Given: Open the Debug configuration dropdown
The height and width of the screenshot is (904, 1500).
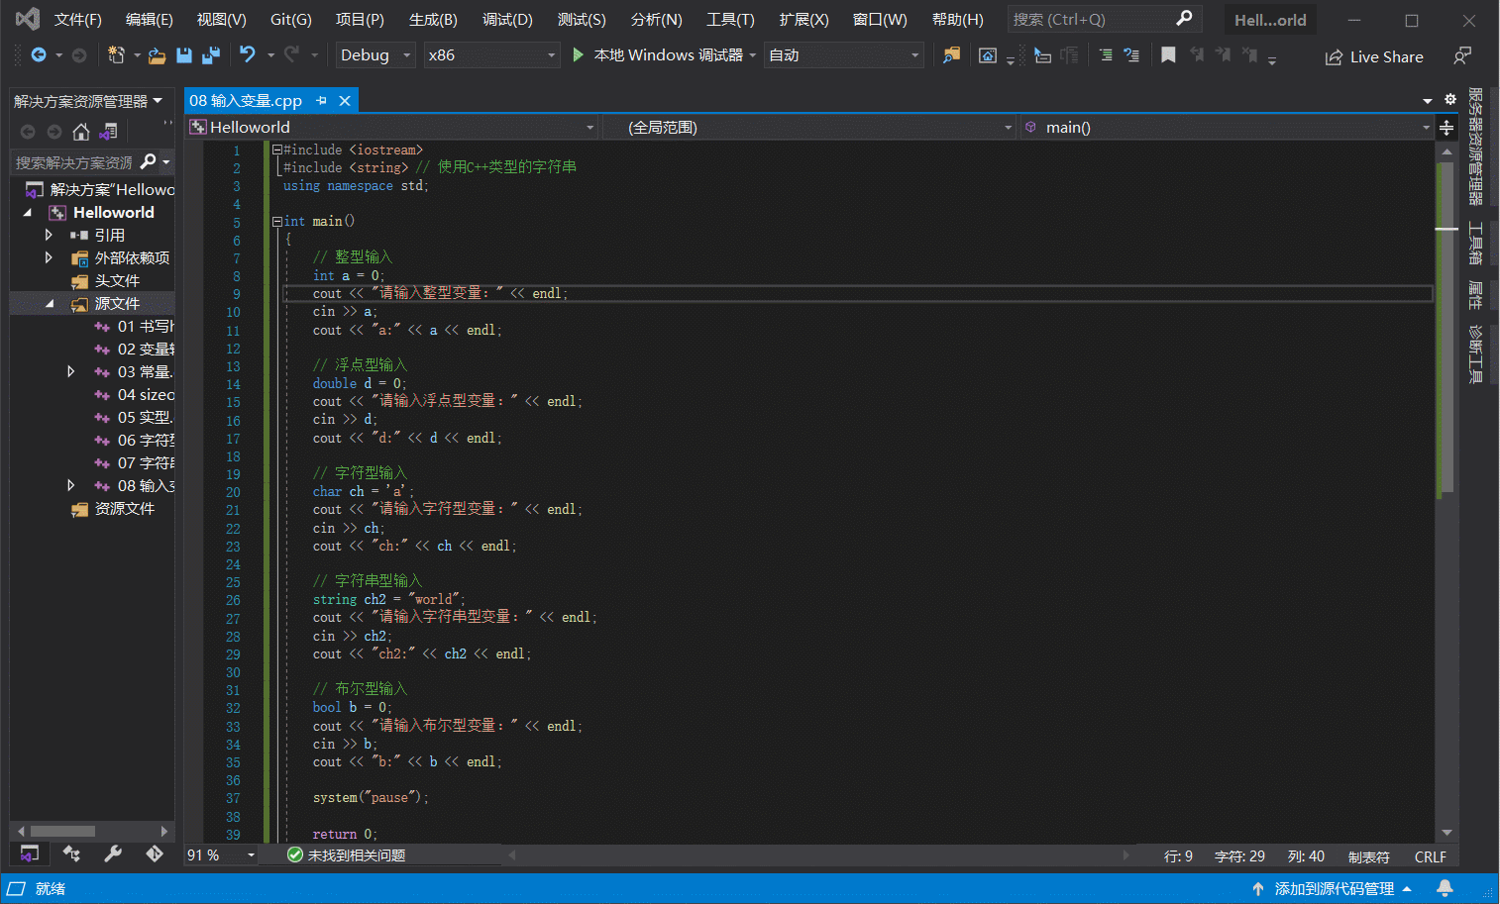Looking at the screenshot, I should point(375,55).
